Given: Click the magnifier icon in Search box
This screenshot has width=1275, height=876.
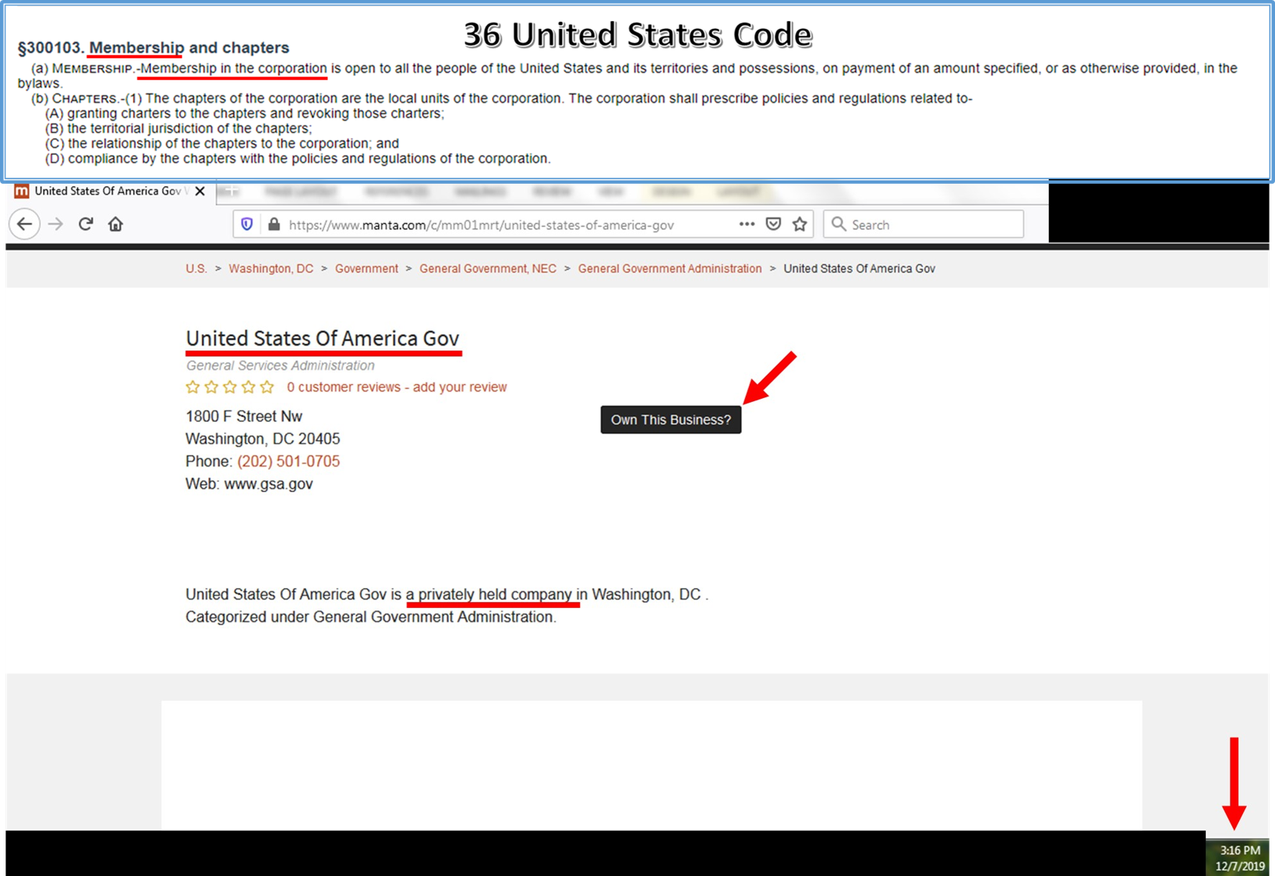Looking at the screenshot, I should (x=839, y=224).
